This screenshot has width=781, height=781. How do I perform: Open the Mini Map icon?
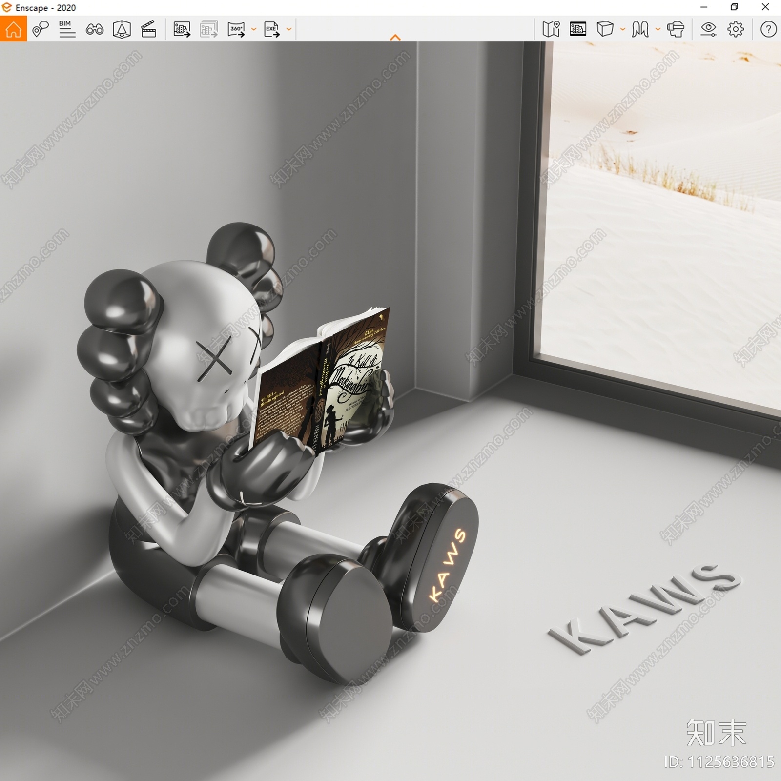coord(551,29)
